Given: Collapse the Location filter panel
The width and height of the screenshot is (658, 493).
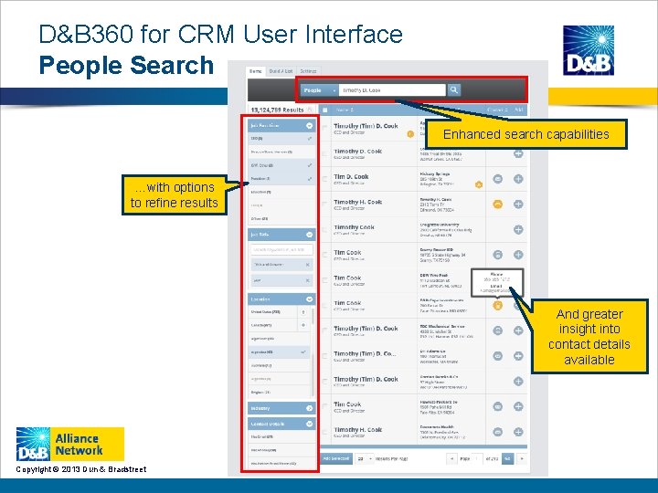Looking at the screenshot, I should click(x=309, y=299).
